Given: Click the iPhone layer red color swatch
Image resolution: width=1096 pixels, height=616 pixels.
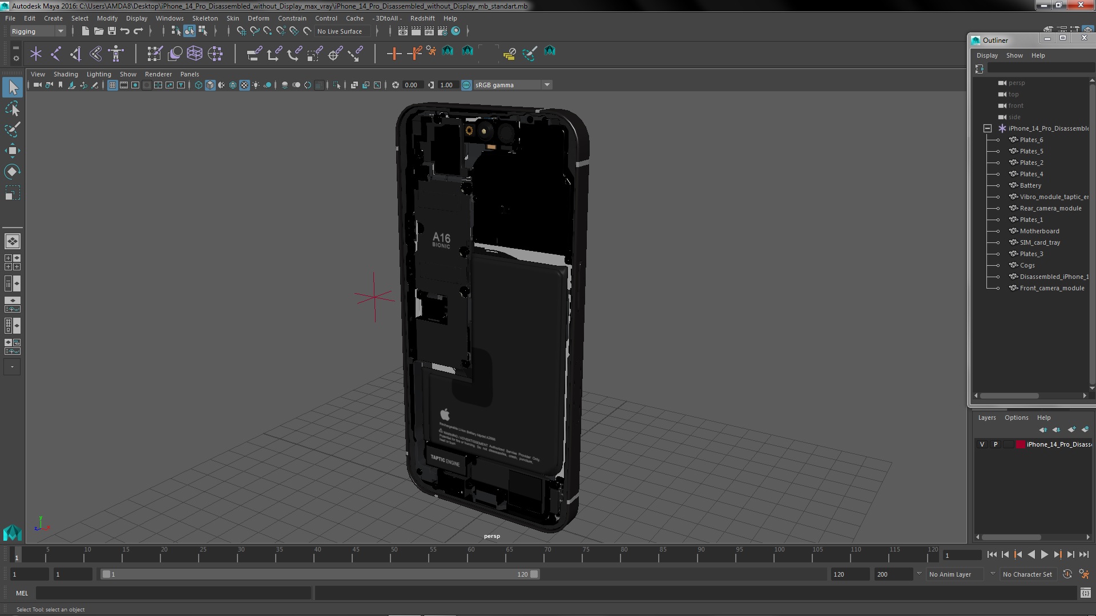Looking at the screenshot, I should [1020, 444].
